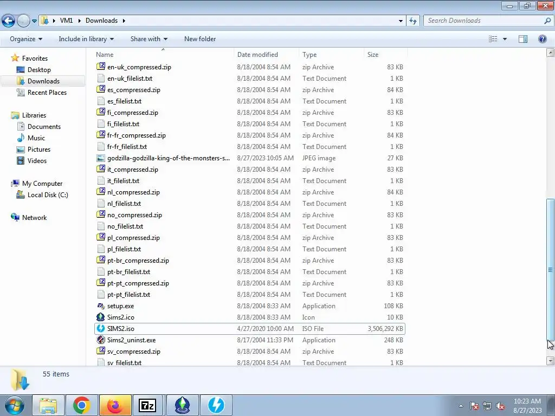Screen dimensions: 555x416
Task: Open the Help icon
Action: coord(542,39)
